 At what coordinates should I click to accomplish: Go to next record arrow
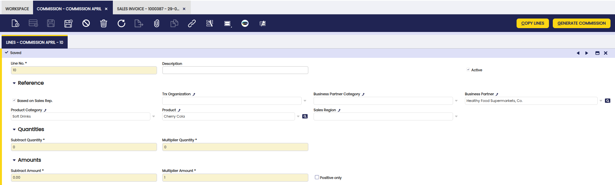(586, 53)
